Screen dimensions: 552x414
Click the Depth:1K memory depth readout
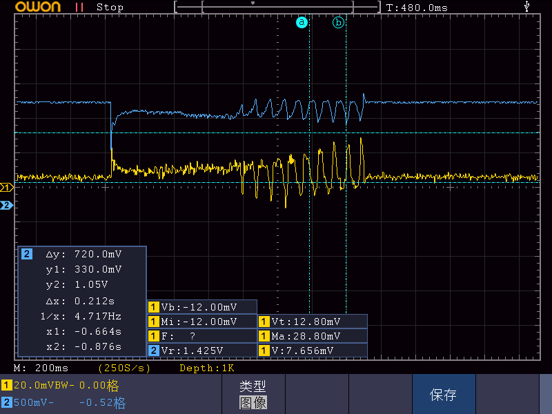(x=207, y=368)
